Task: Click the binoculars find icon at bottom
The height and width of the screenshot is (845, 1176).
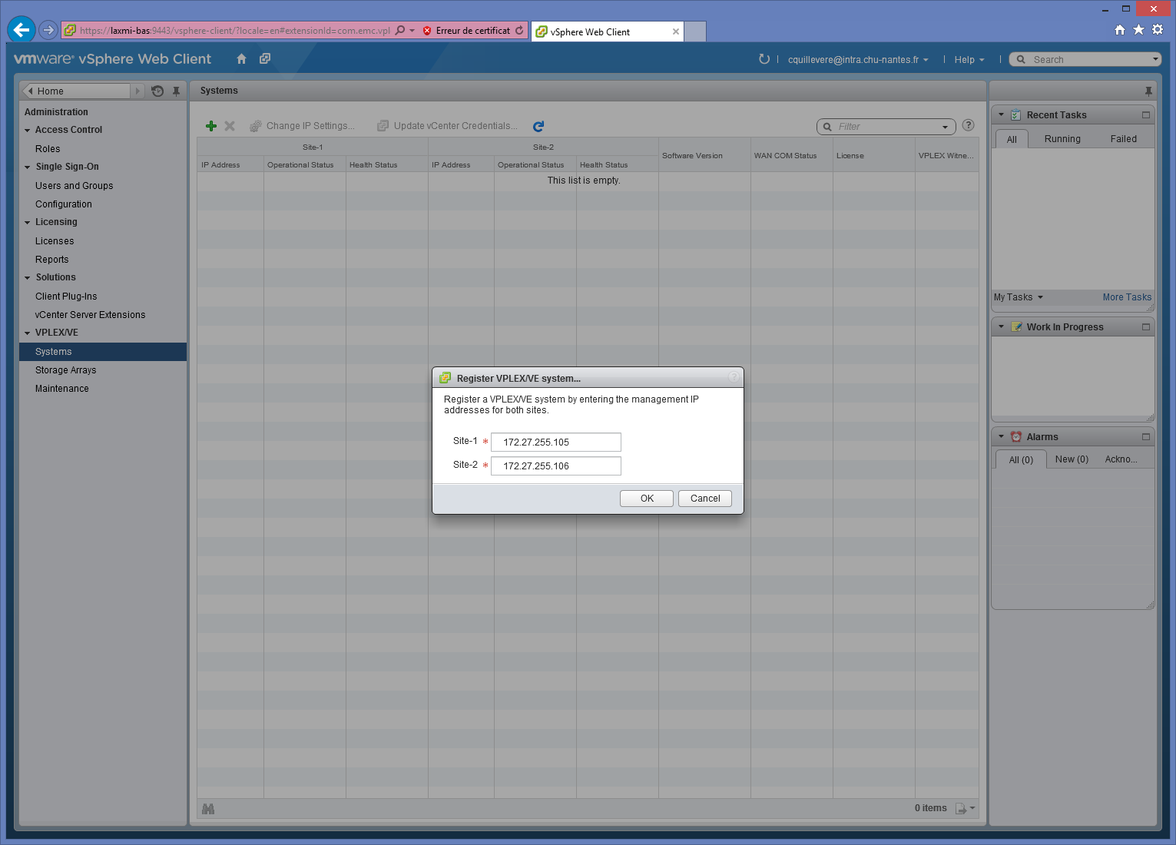Action: 208,808
